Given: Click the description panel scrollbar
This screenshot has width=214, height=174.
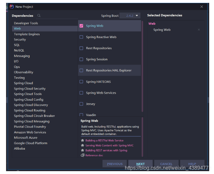Looking at the screenshot, I should click(142, 137).
